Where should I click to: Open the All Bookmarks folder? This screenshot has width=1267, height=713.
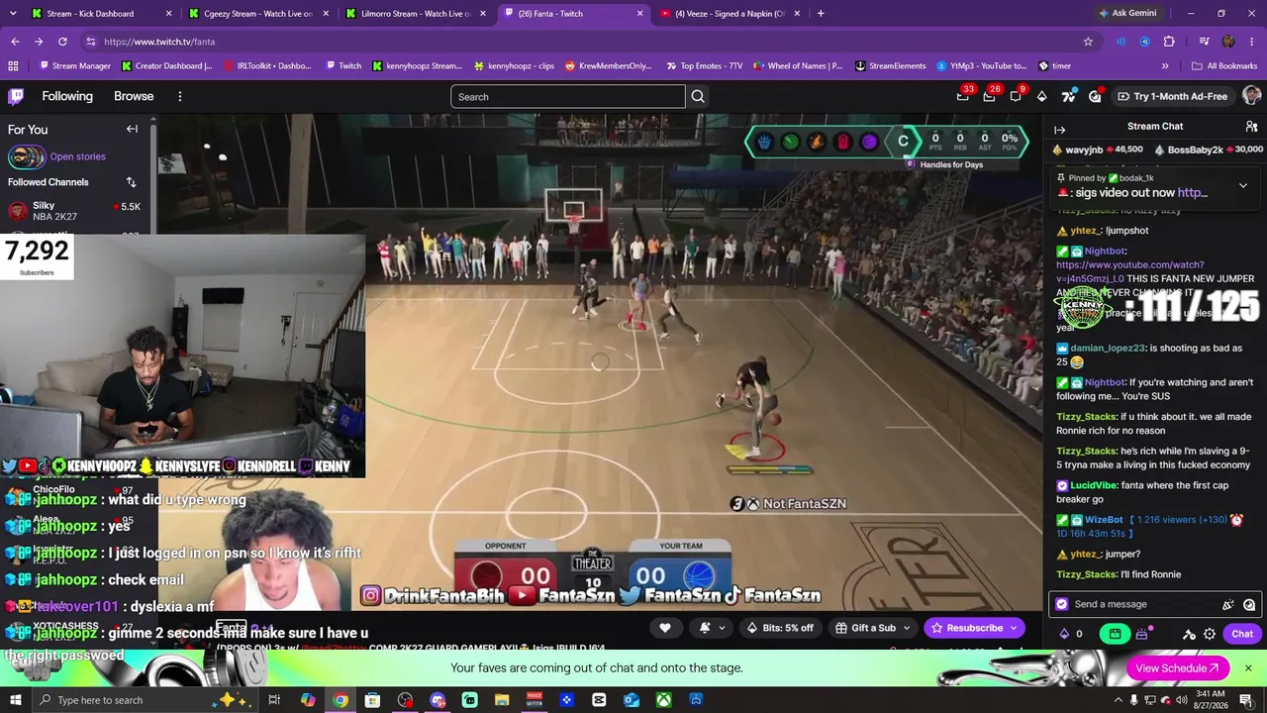(x=1224, y=66)
